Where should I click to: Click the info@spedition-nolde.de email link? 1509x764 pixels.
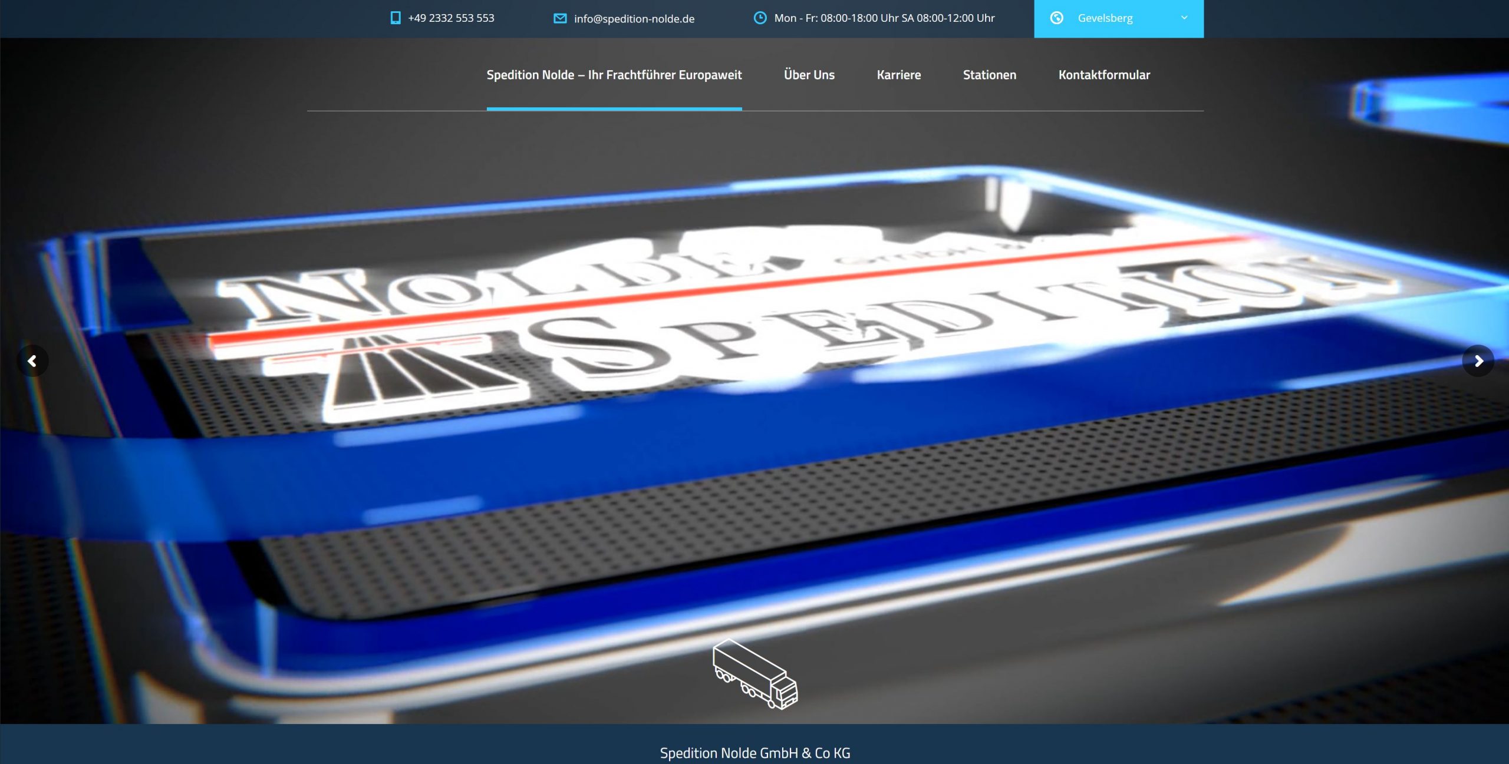634,19
